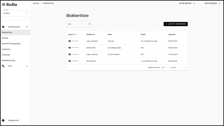The width and height of the screenshot is (224, 126).
Task: Click the Låner-ID sort arrow
Action: coord(76,35)
